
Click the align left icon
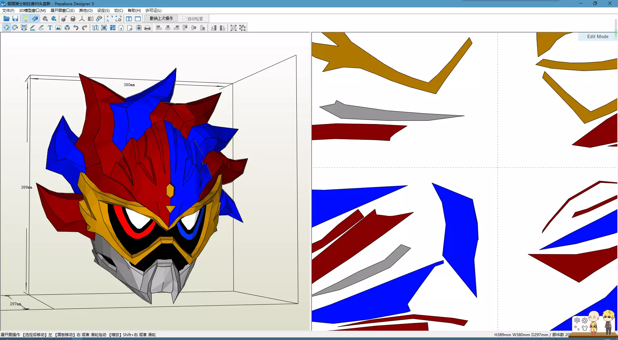[x=159, y=28]
